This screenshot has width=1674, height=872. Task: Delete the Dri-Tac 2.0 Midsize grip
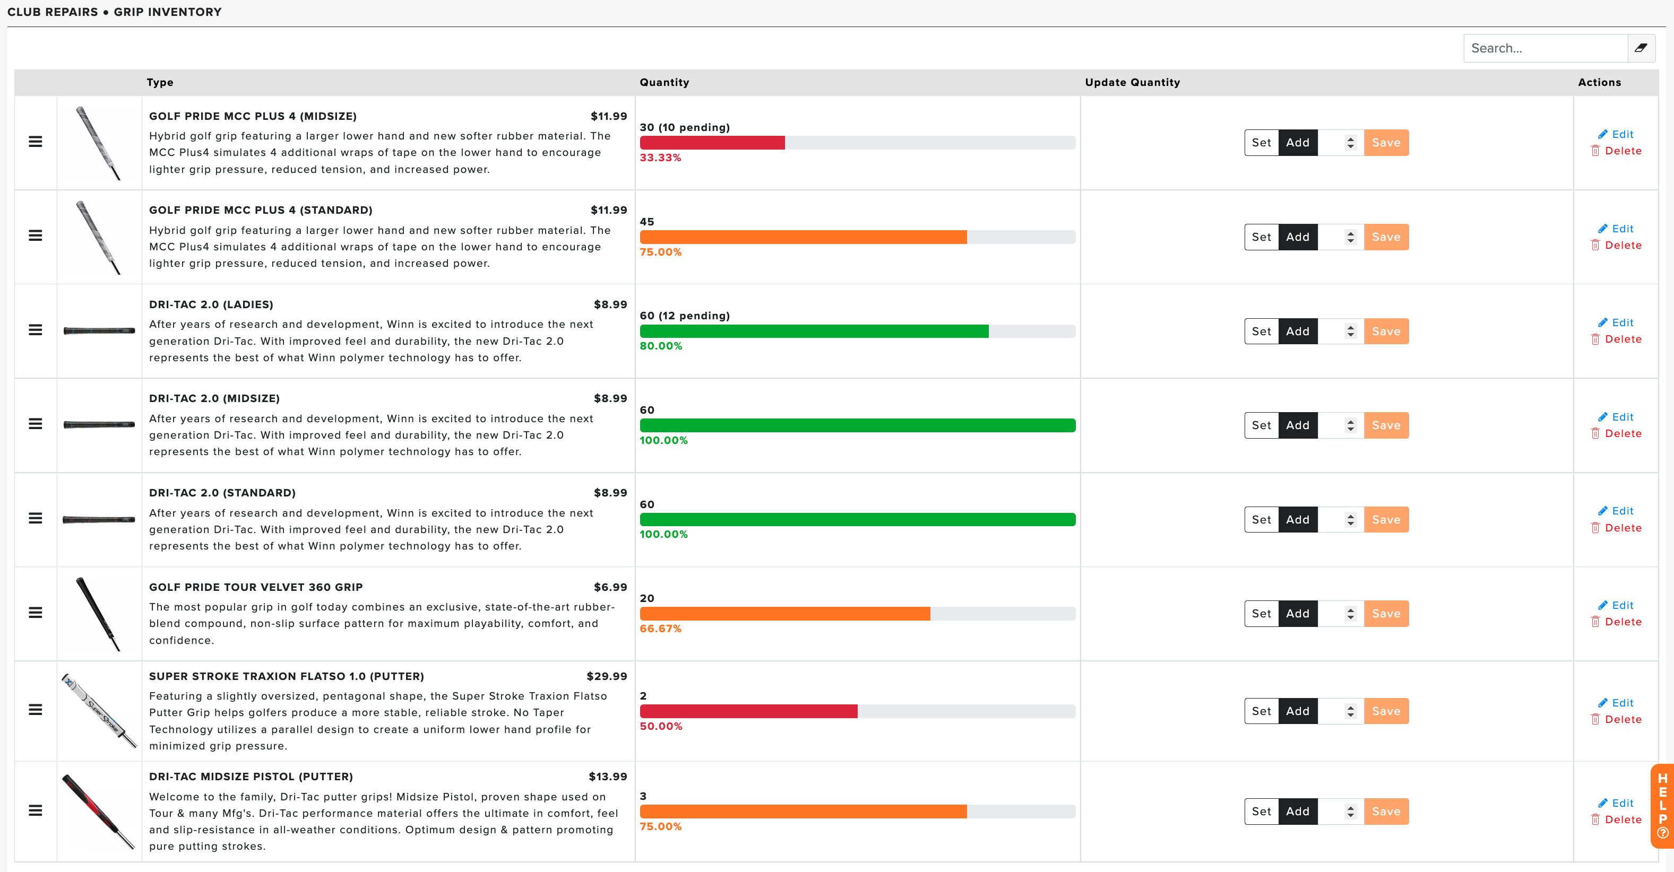[1616, 433]
